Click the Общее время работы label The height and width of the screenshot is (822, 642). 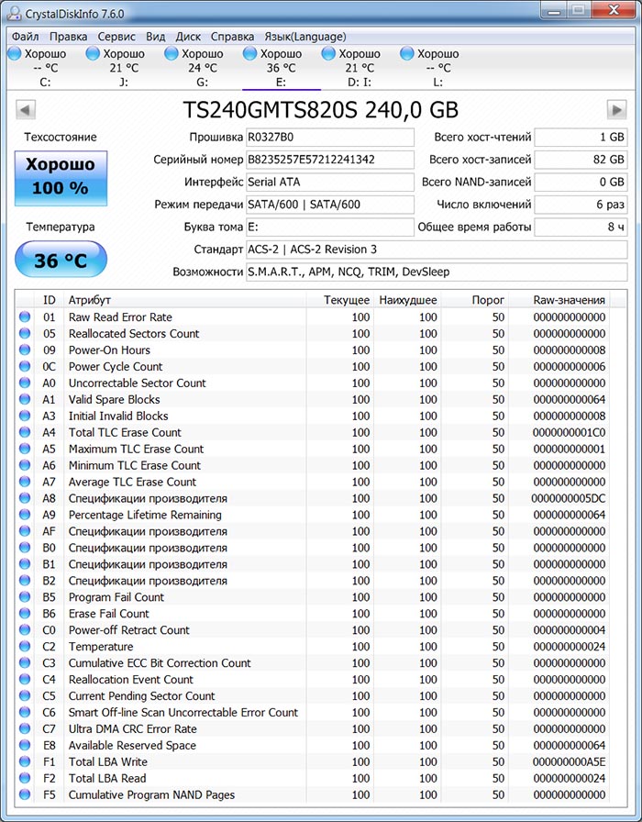tap(474, 227)
